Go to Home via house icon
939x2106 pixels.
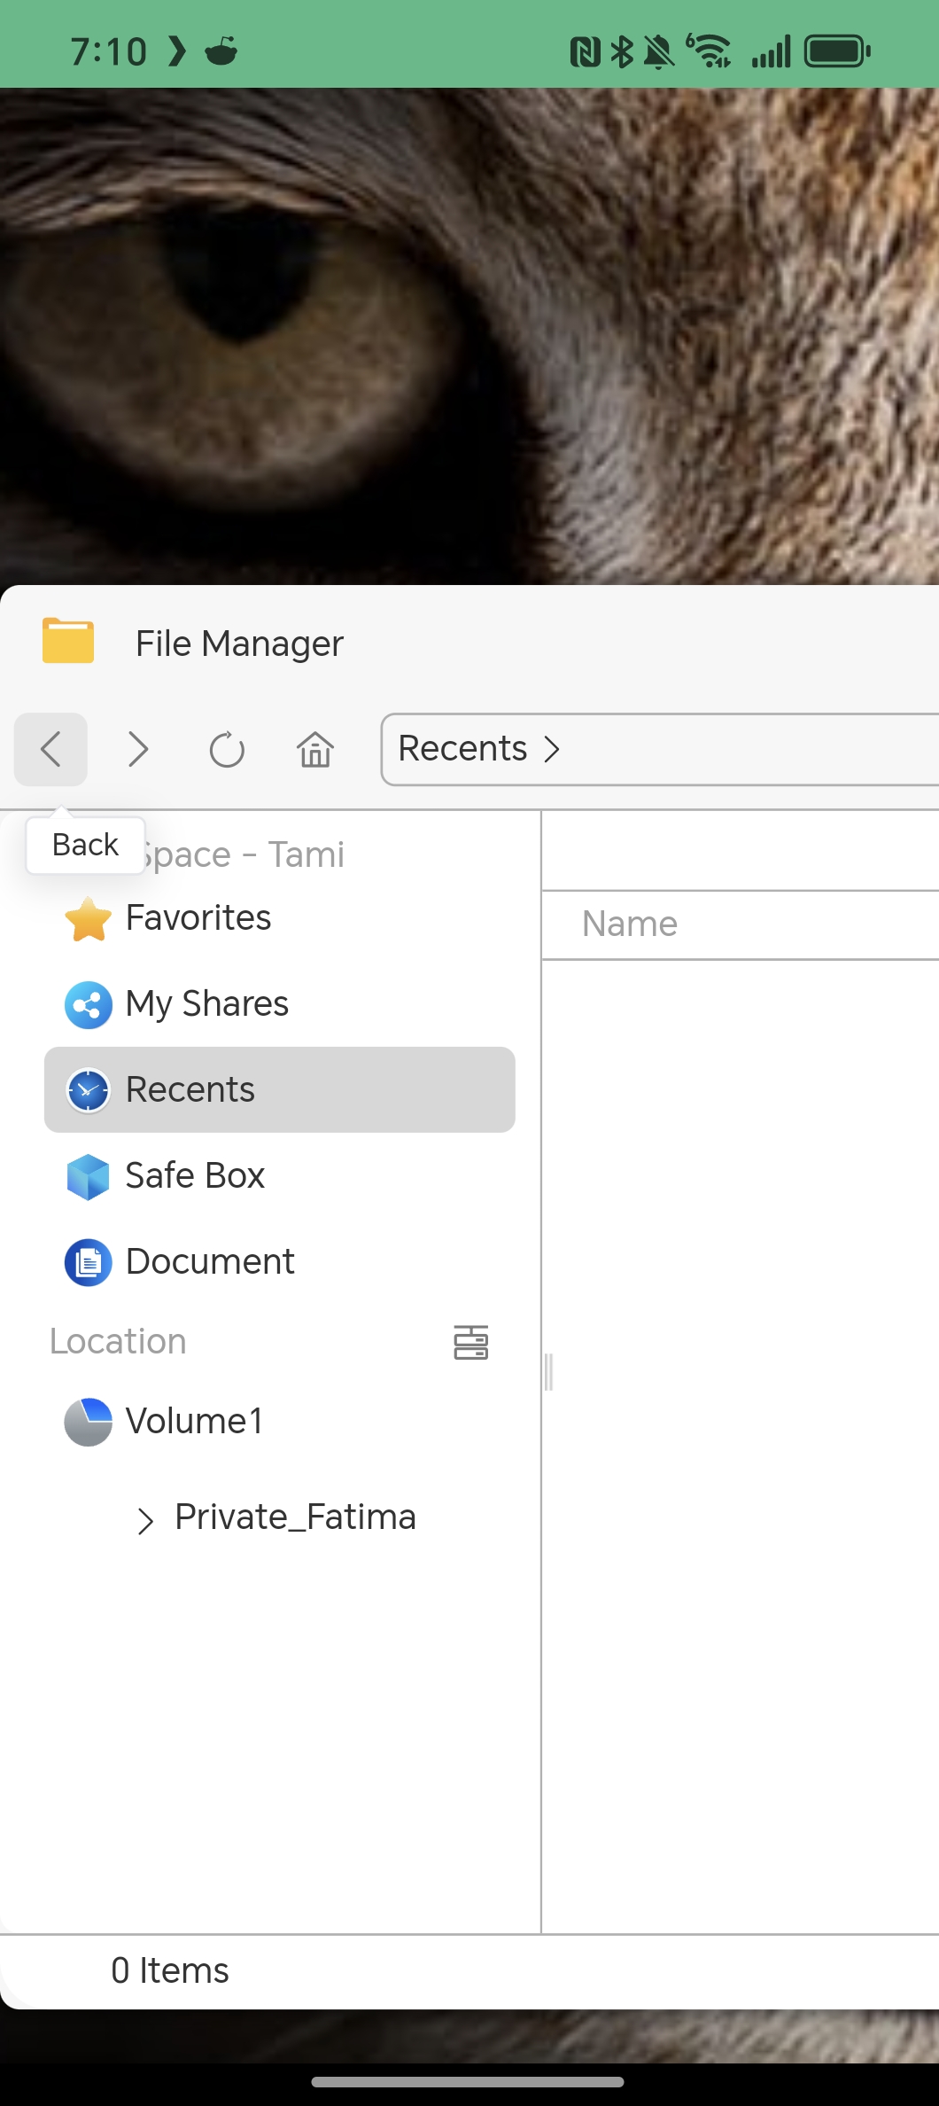point(314,750)
